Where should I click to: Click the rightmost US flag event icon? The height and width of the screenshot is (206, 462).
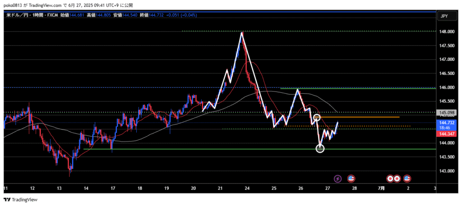407,179
